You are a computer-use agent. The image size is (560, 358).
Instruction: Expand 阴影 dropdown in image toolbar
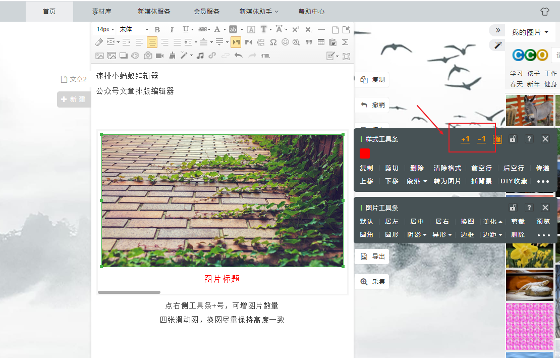coord(417,235)
